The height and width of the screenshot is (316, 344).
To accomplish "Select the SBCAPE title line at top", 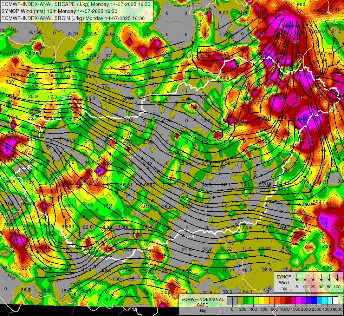I will click(x=76, y=4).
